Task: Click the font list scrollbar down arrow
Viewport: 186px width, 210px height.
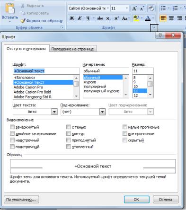Action: (76, 96)
